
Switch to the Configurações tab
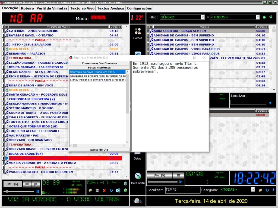pos(139,8)
